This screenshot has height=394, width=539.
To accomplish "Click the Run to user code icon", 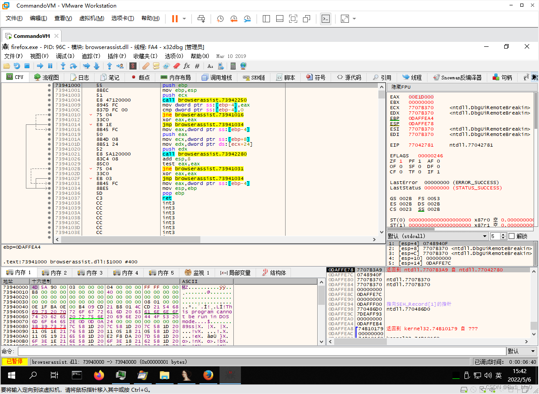I will point(120,66).
